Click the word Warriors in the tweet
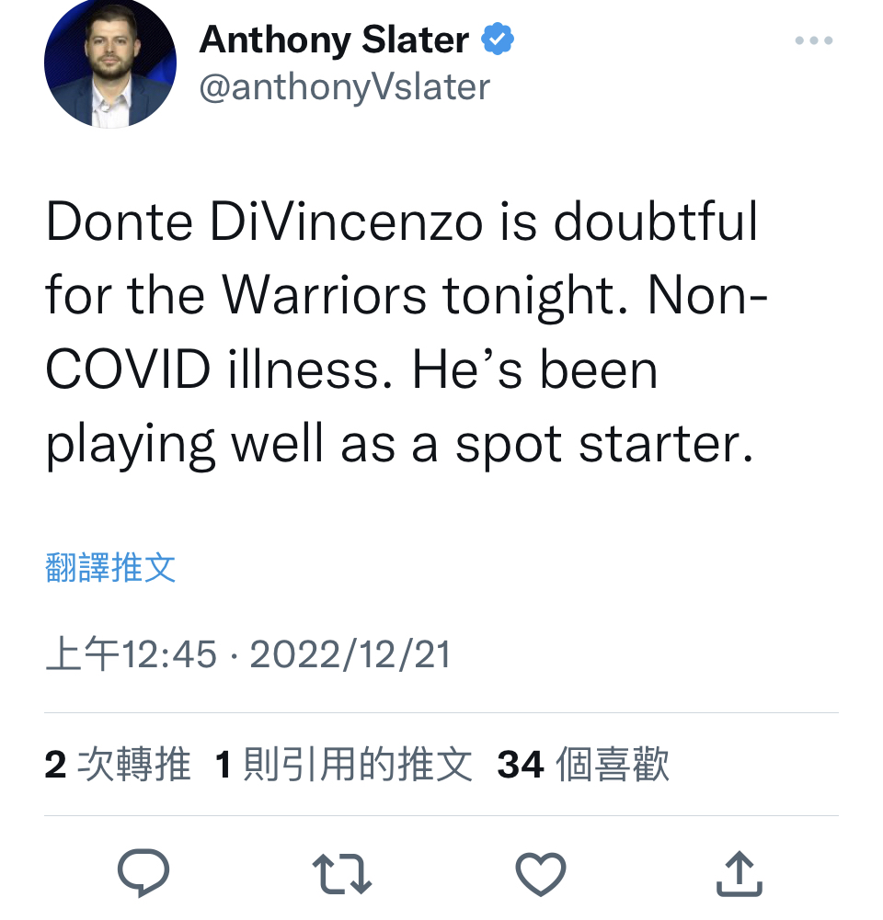The image size is (883, 920). (325, 294)
